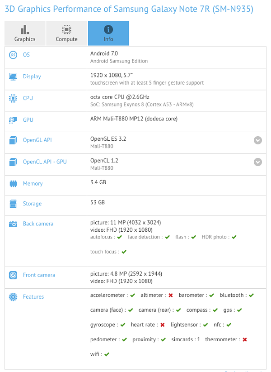The image size is (271, 372).
Task: Select the Front camera icon
Action: (x=14, y=275)
